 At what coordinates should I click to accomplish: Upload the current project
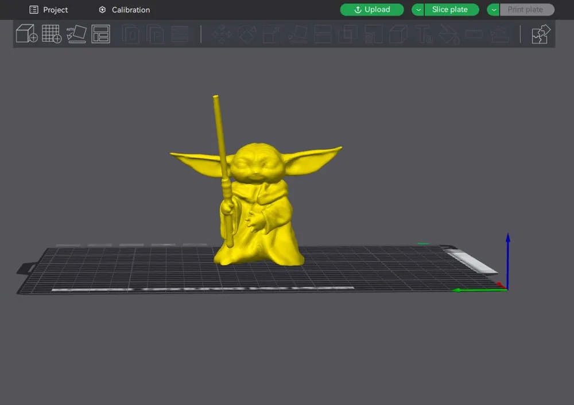pos(372,10)
